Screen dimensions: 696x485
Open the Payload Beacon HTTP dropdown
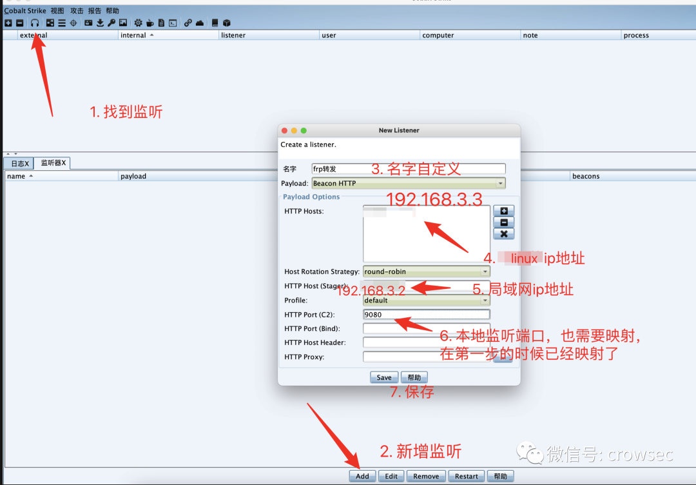(409, 183)
